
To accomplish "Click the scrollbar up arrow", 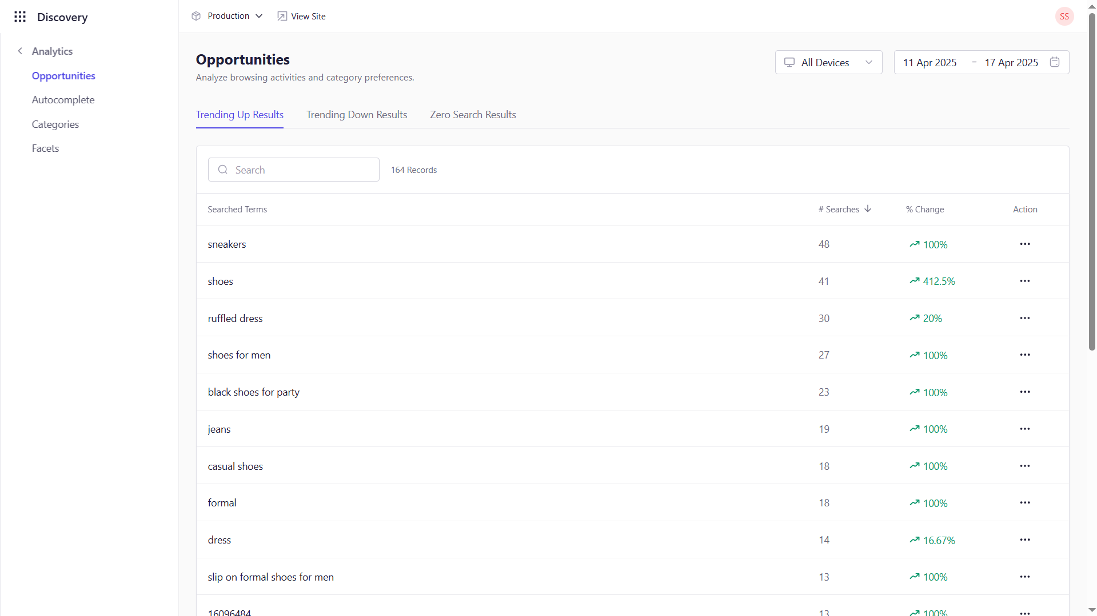I will [x=1091, y=6].
